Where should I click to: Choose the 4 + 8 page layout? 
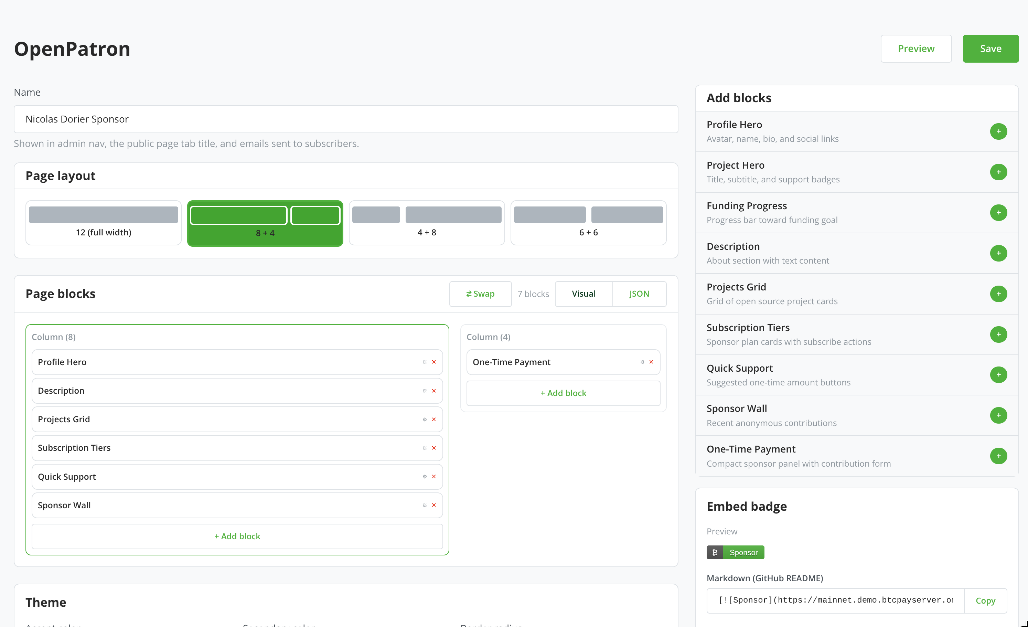(x=427, y=223)
